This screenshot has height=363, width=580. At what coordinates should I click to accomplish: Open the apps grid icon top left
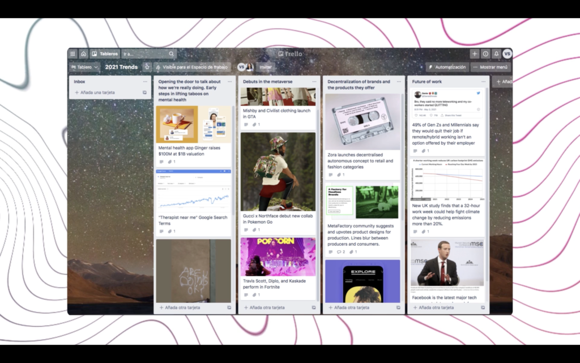tap(72, 54)
